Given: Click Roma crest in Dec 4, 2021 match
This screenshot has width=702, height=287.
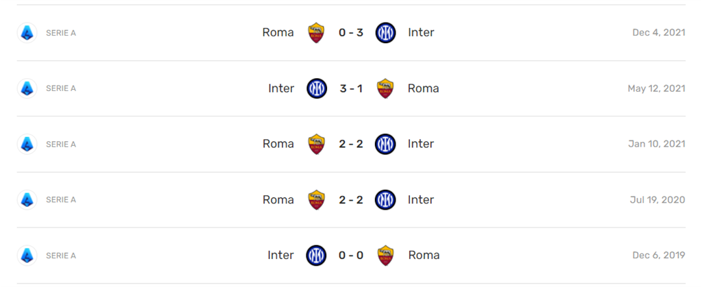Looking at the screenshot, I should click(x=316, y=32).
